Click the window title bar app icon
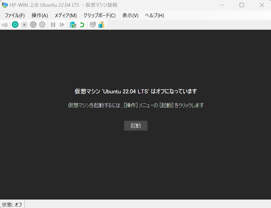The image size is (271, 208). 5,5
